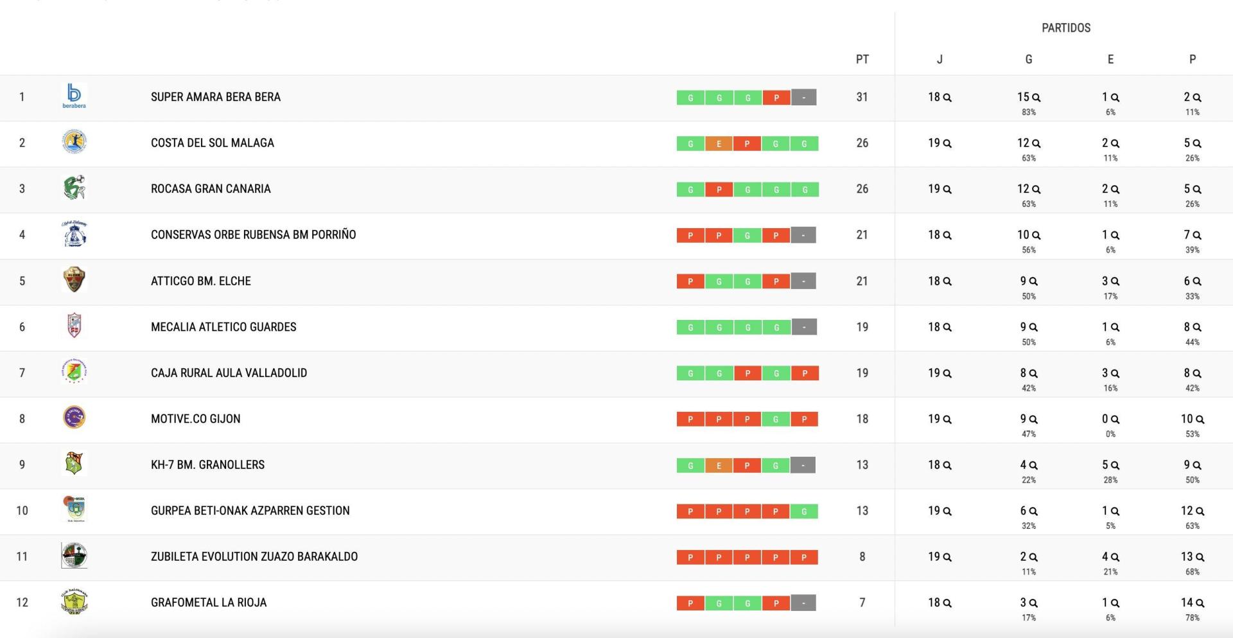Open Atticgo BM. Elche team name
The height and width of the screenshot is (638, 1233).
(201, 281)
